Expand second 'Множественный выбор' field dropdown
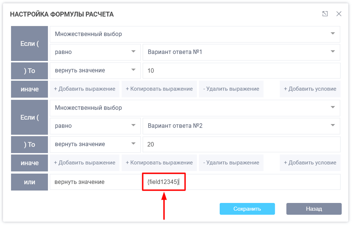The image size is (352, 225). (195, 108)
